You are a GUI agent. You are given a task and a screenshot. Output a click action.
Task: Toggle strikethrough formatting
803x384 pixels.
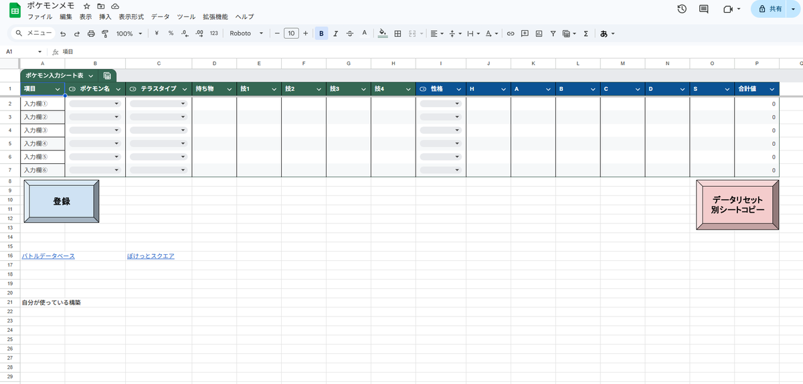click(x=350, y=33)
